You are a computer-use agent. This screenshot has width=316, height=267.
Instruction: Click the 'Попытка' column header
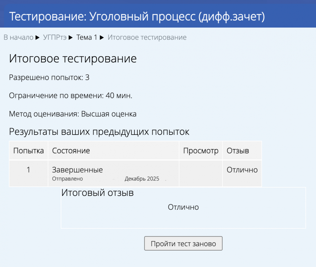pos(28,151)
